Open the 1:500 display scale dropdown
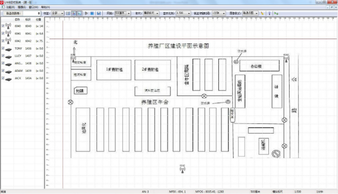 point(183,13)
